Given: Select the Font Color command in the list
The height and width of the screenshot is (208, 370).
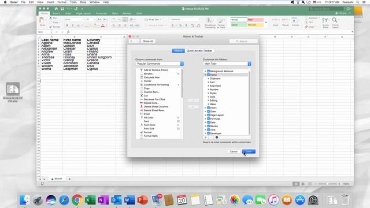Looking at the screenshot, I should pos(149,125).
